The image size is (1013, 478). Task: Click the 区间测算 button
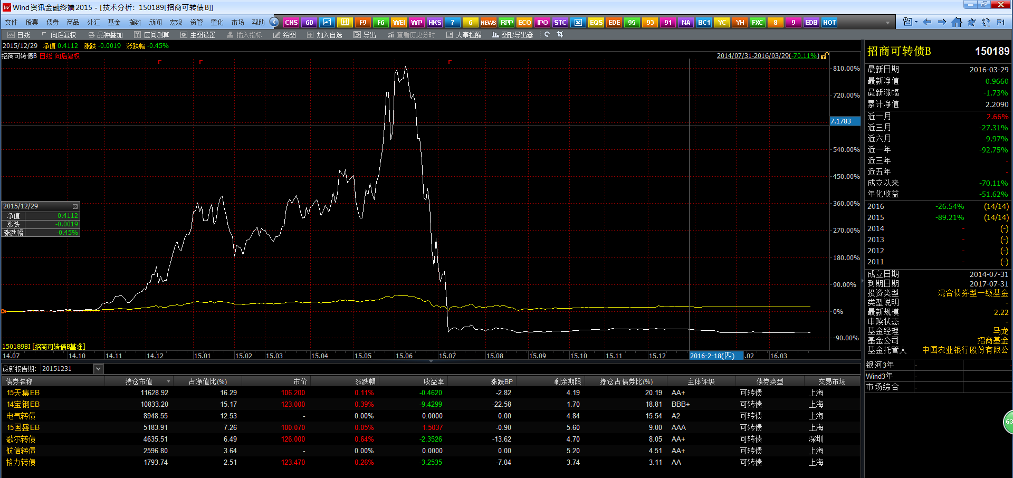pyautogui.click(x=152, y=35)
